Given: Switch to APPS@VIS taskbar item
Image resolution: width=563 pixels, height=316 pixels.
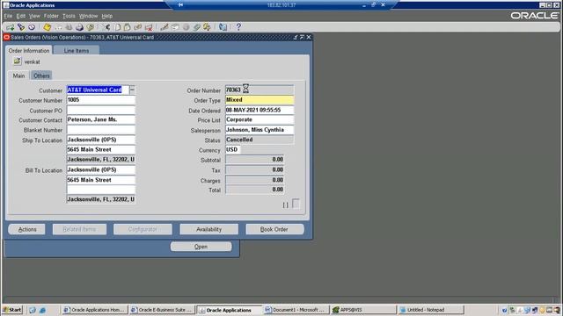Looking at the screenshot, I should tap(363, 310).
